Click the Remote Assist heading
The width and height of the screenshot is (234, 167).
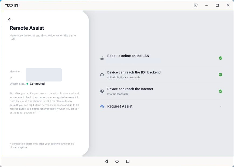(27, 28)
